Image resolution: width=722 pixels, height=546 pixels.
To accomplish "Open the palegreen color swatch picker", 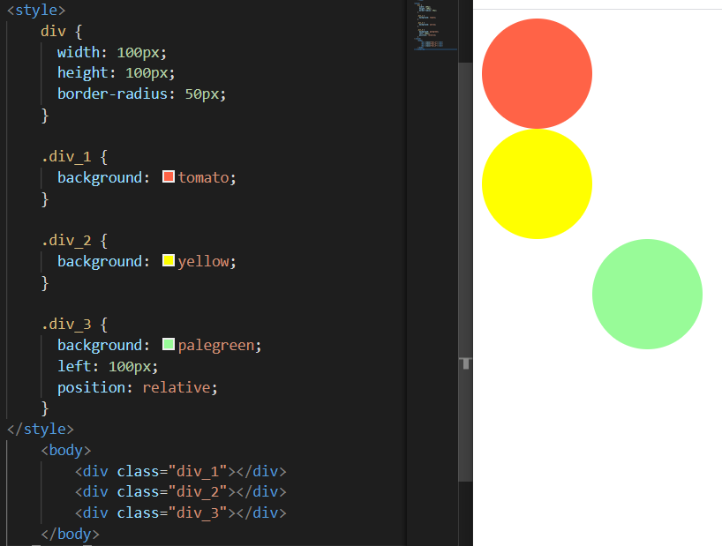I will [169, 344].
